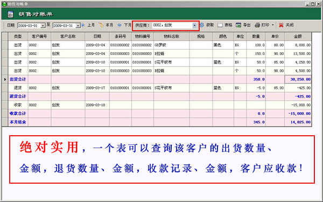Click the 物料编号 column header

[x=143, y=37]
